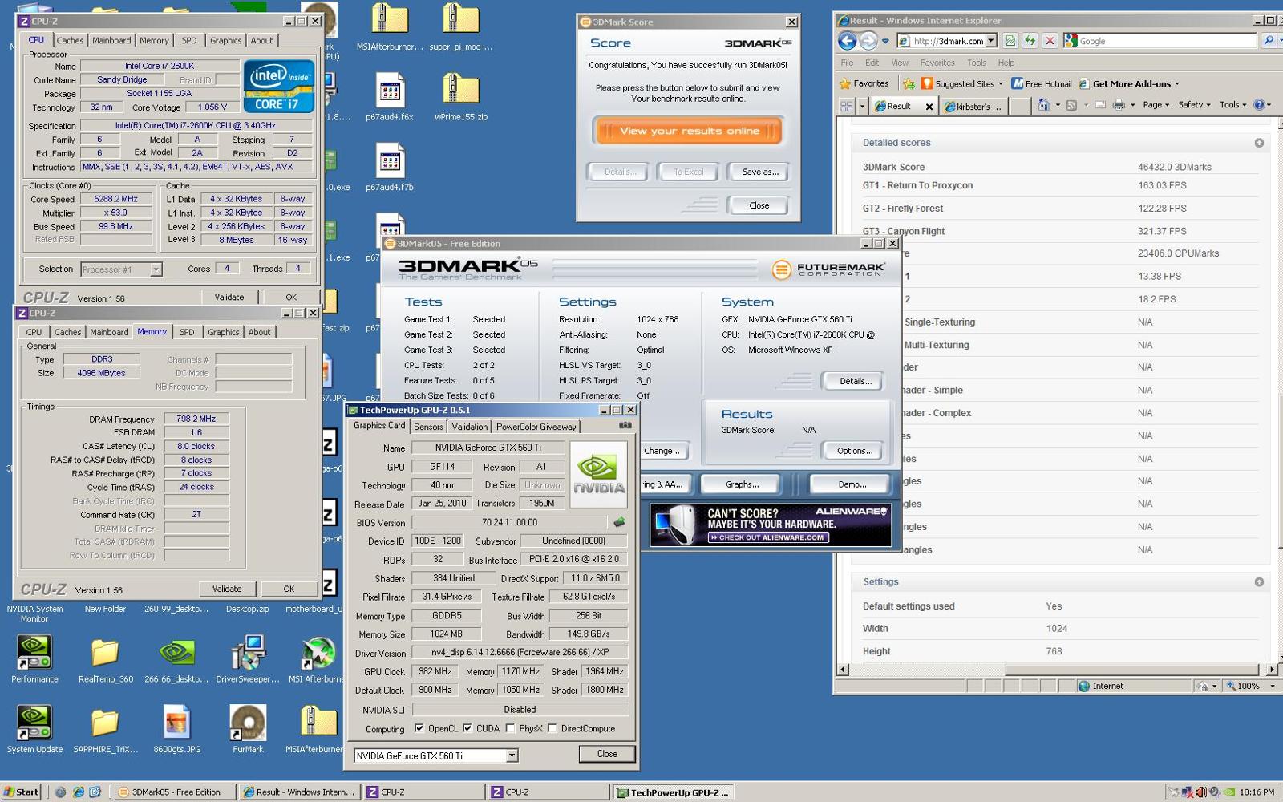Click Details... in 3DMark05 System panel
Viewport: 1283px width, 802px height.
coord(855,381)
